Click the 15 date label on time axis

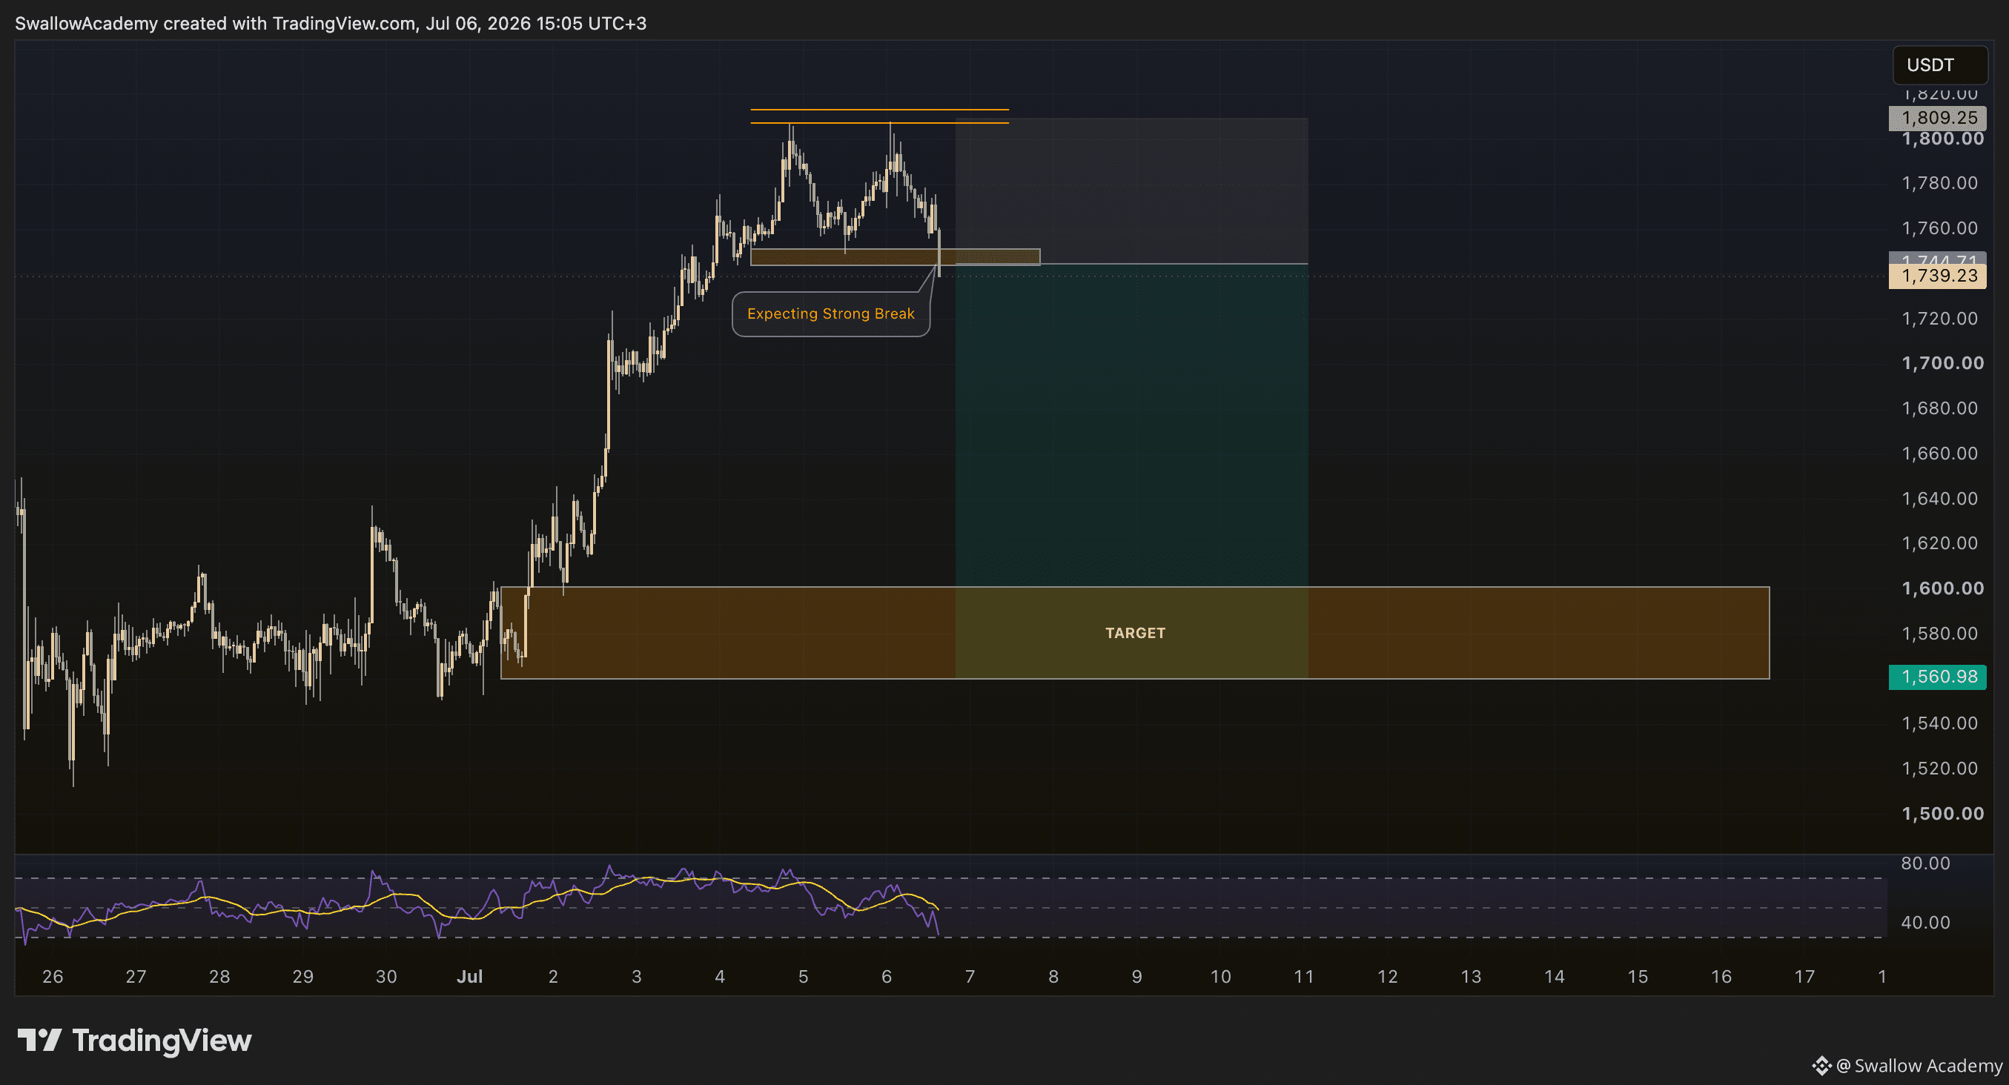[x=1638, y=977]
